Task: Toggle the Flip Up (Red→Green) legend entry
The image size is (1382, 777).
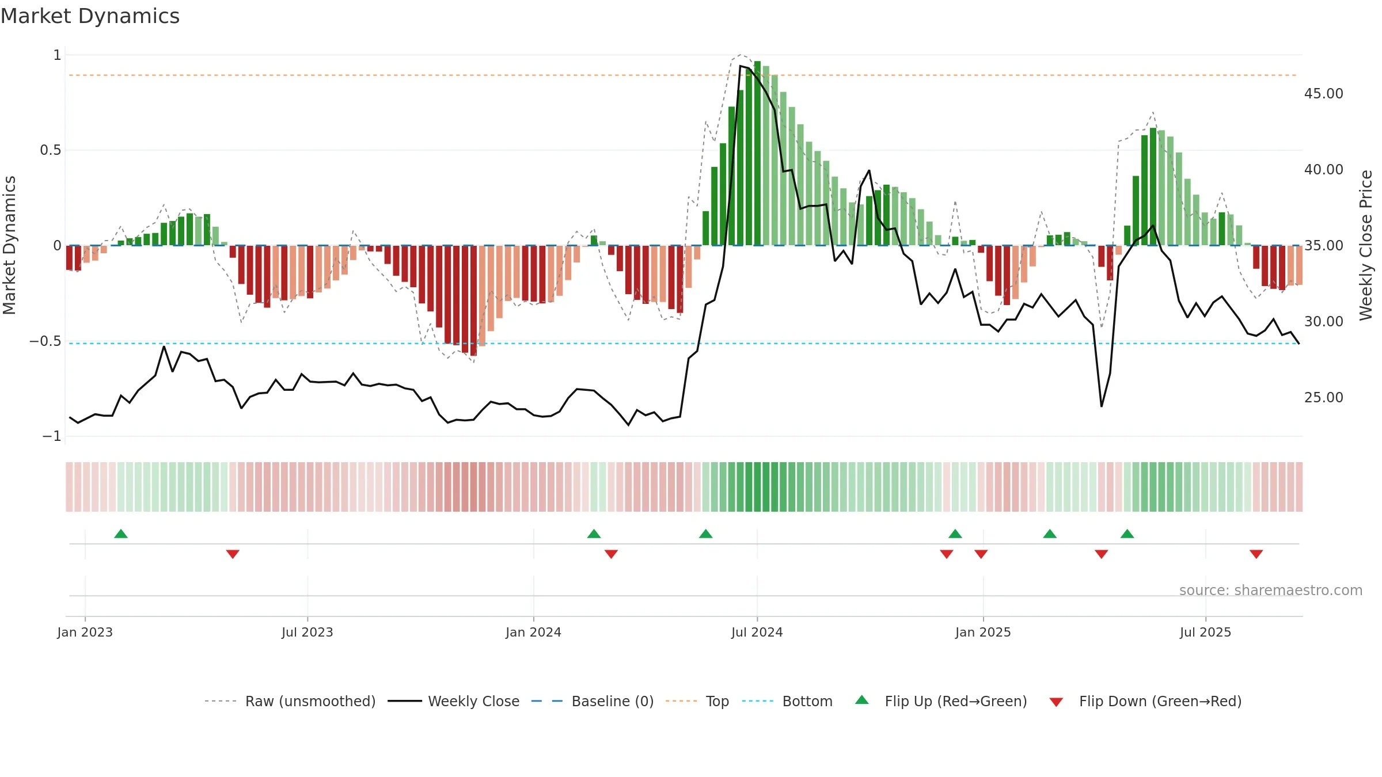Action: coord(941,701)
